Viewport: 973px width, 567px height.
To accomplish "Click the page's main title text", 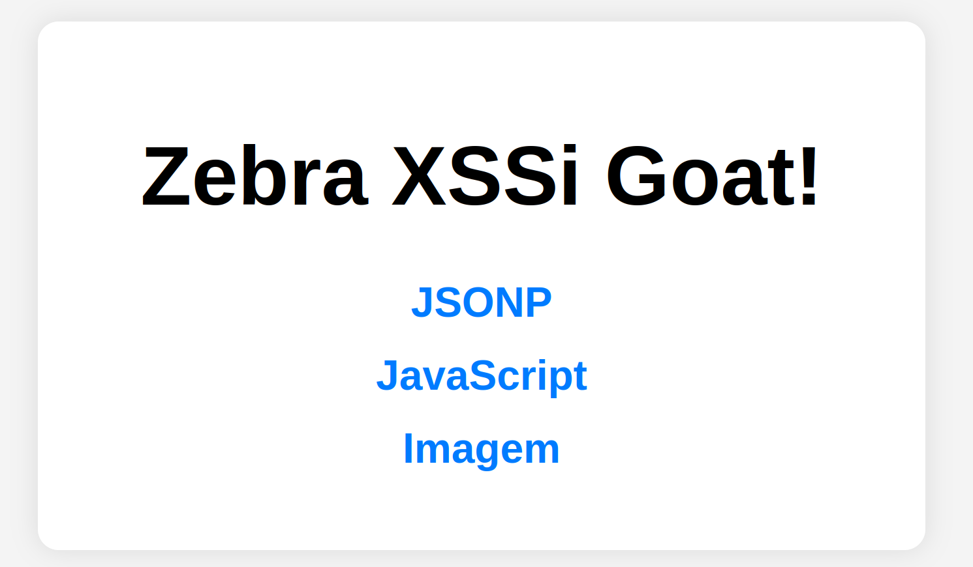I will tap(481, 177).
